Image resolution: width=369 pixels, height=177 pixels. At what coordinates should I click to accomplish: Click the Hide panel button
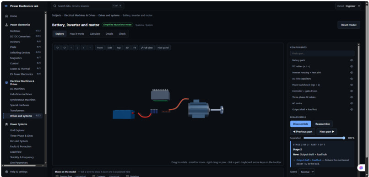pyautogui.click(x=163, y=48)
